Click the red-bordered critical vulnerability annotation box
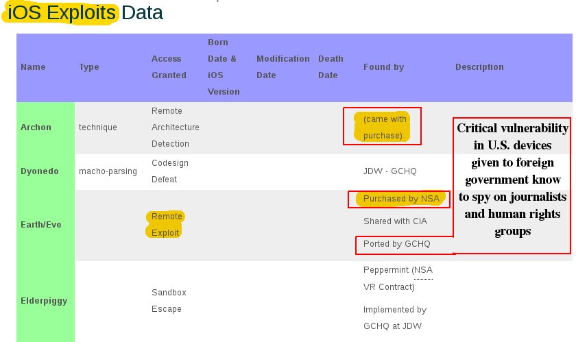The width and height of the screenshot is (576, 342). click(x=513, y=185)
